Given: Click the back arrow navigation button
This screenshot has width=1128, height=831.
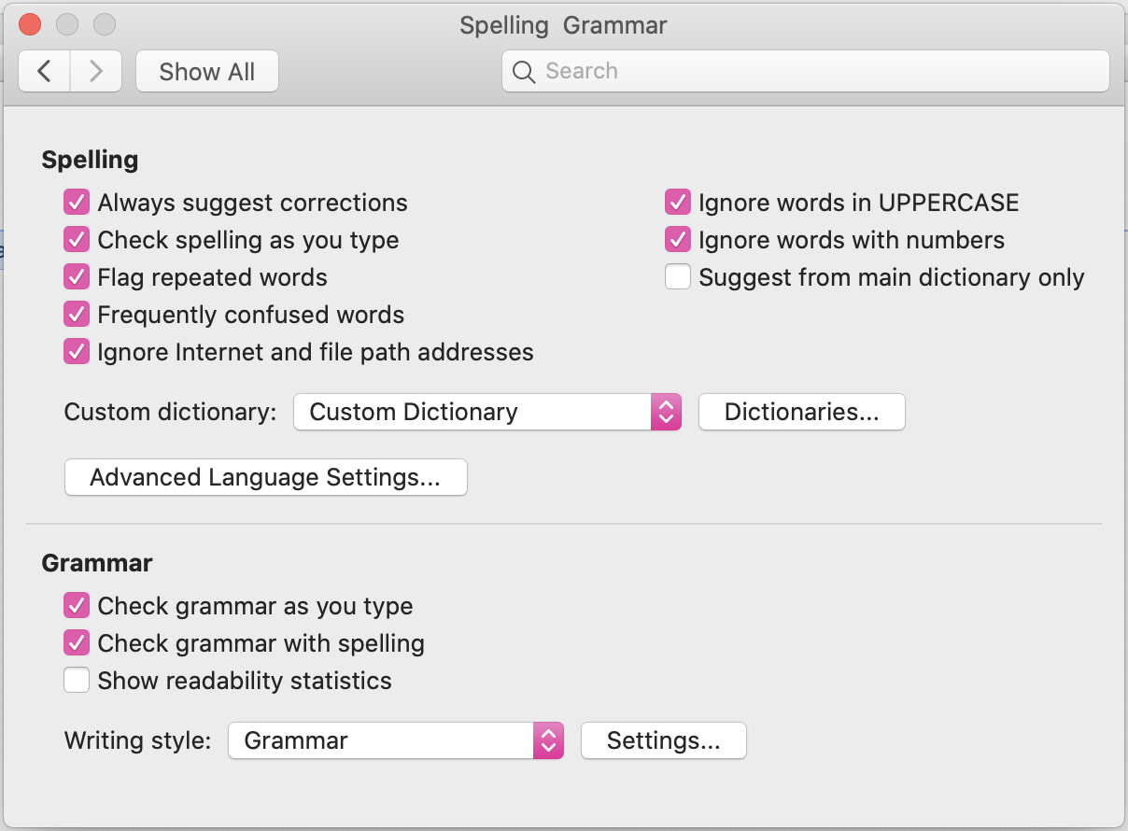Looking at the screenshot, I should pos(45,72).
